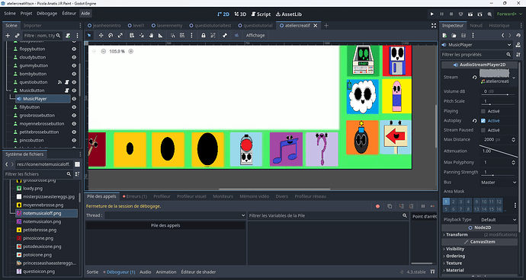
Task: Switch to the Script workspace
Action: [x=260, y=14]
